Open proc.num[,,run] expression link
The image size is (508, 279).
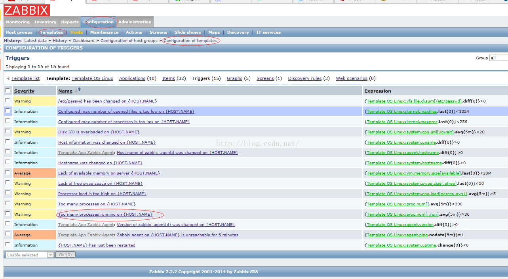(x=403, y=214)
